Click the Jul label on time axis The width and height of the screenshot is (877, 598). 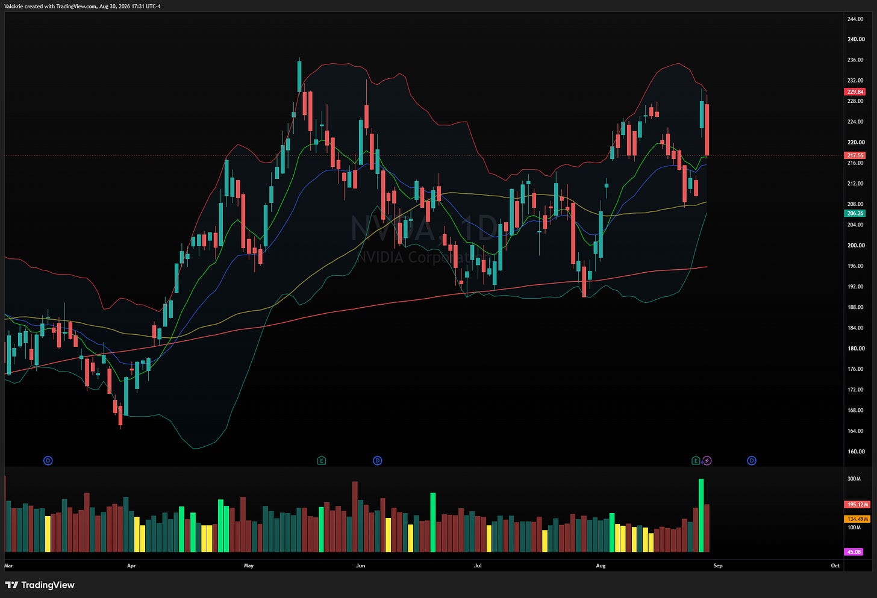(x=478, y=566)
